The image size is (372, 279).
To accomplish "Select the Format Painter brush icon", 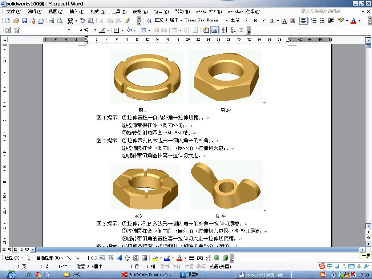I will [x=127, y=21].
